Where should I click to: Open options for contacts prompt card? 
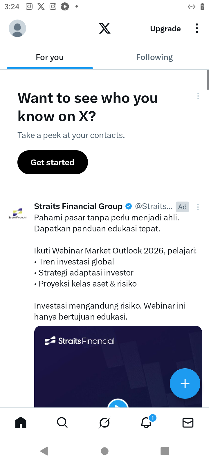(x=198, y=96)
